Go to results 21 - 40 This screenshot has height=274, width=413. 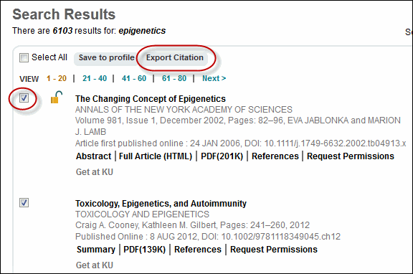tap(95, 78)
